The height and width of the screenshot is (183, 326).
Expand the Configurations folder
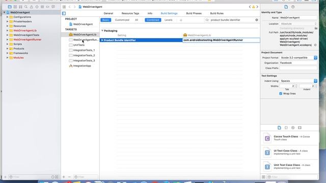(7, 17)
